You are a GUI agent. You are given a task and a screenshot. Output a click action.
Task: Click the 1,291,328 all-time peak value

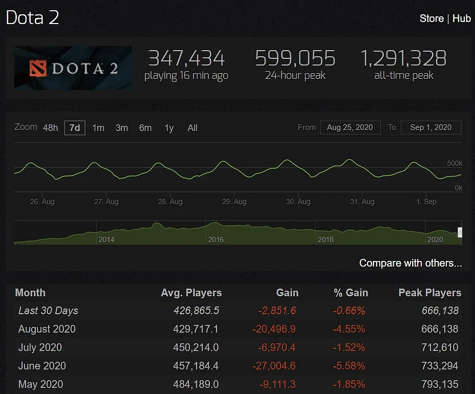pyautogui.click(x=403, y=58)
